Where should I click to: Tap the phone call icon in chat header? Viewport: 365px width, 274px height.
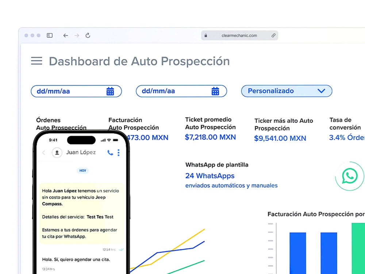[x=110, y=153]
